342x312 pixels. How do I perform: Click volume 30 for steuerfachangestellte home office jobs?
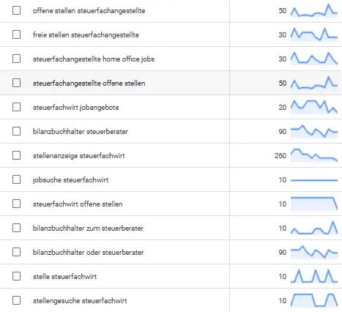[x=283, y=59]
